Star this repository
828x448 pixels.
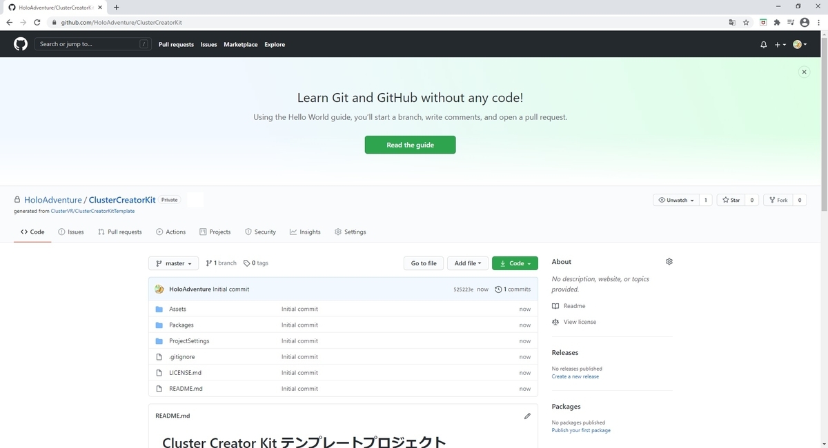coord(730,200)
